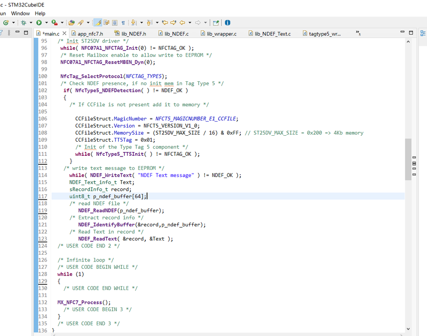Maximize the editor area
427x336 pixels.
[x=411, y=33]
